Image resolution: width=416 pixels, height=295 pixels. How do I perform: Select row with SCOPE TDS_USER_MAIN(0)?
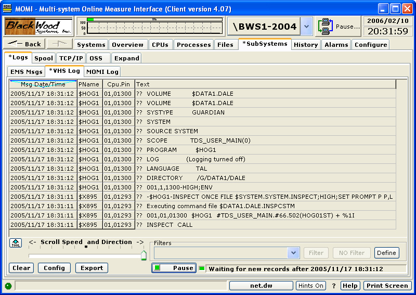tap(203, 140)
